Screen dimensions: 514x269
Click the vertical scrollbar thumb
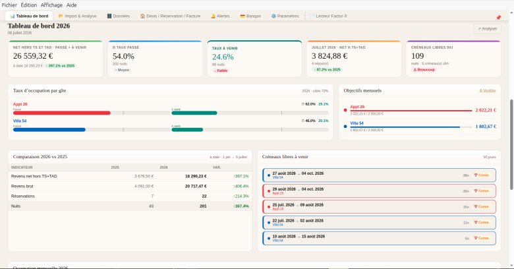point(511,144)
